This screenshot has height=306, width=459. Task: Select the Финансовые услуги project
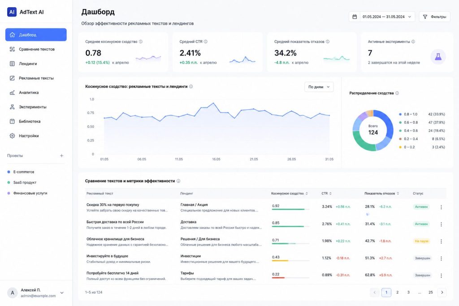[27, 193]
